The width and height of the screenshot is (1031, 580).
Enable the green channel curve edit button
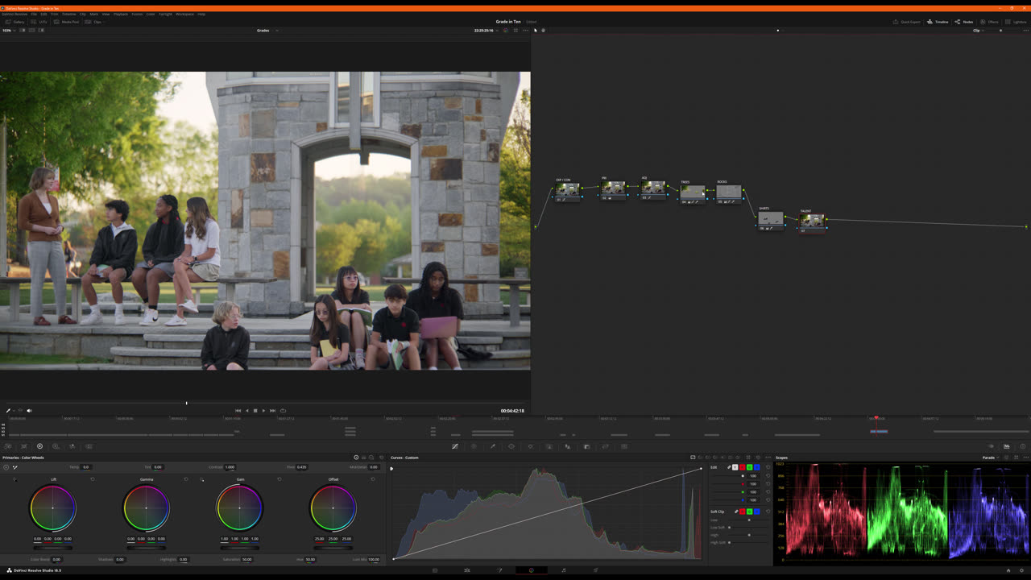tap(749, 467)
